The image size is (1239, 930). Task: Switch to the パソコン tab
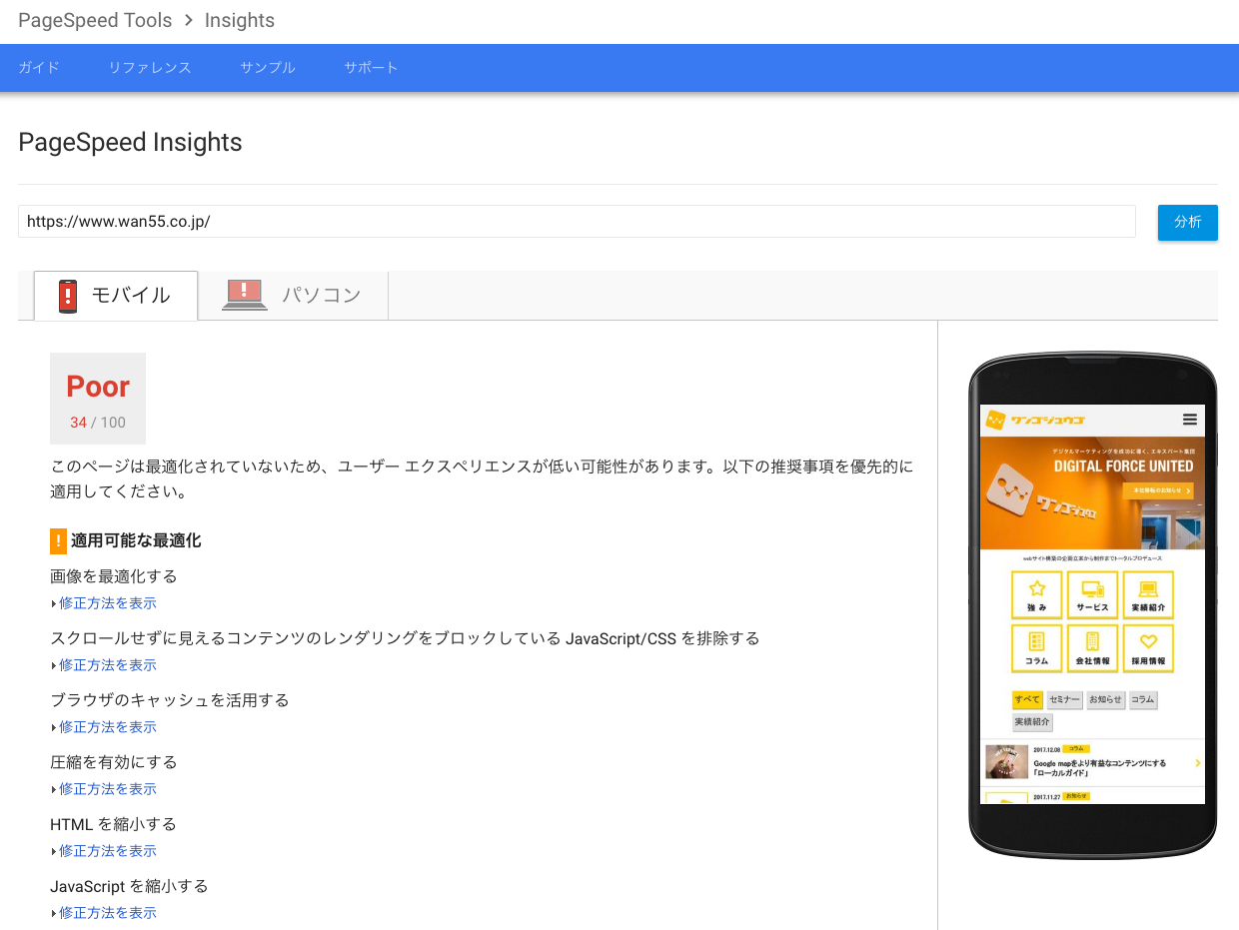(x=293, y=296)
